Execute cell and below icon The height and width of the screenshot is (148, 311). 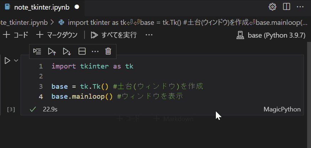coord(67,51)
